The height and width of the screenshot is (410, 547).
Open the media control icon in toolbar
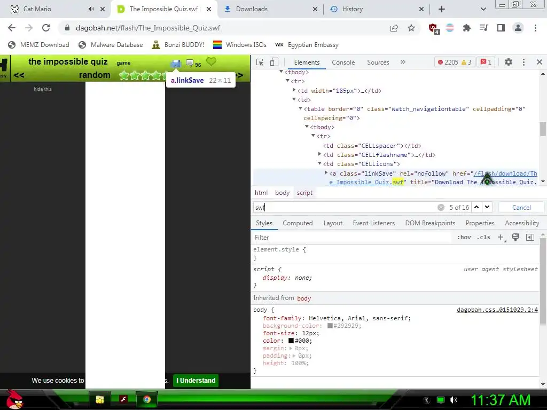click(x=483, y=28)
